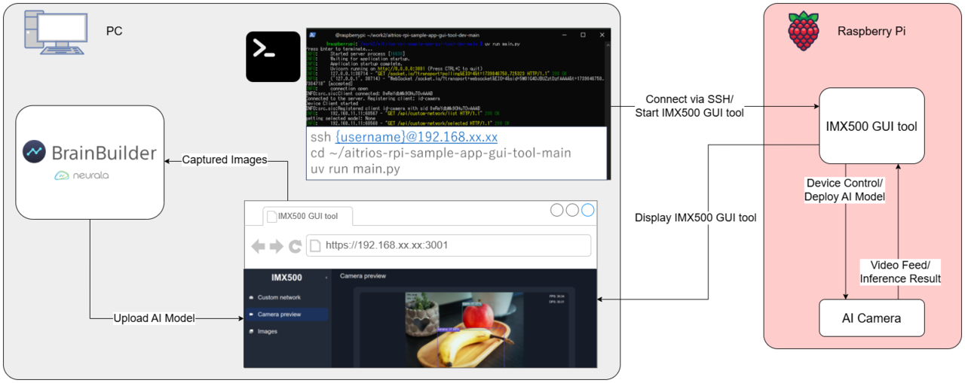Screen dimensions: 965x383
Task: Click the 'Video Feed/ Inference Result' label
Action: click(x=900, y=272)
